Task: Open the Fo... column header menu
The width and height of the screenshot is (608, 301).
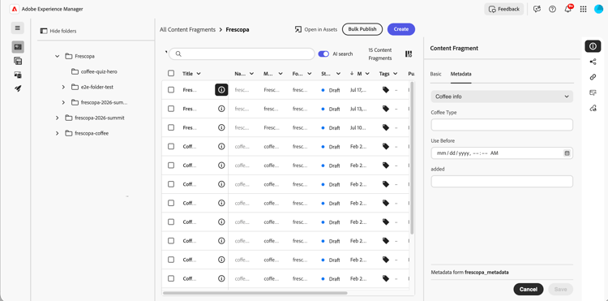Action: [310, 74]
